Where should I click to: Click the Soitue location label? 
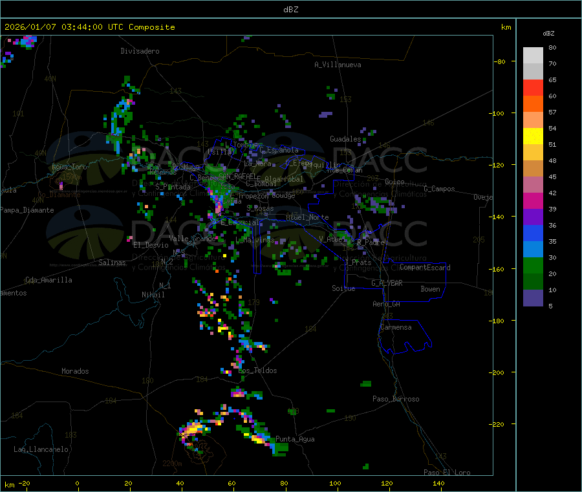coord(343,288)
